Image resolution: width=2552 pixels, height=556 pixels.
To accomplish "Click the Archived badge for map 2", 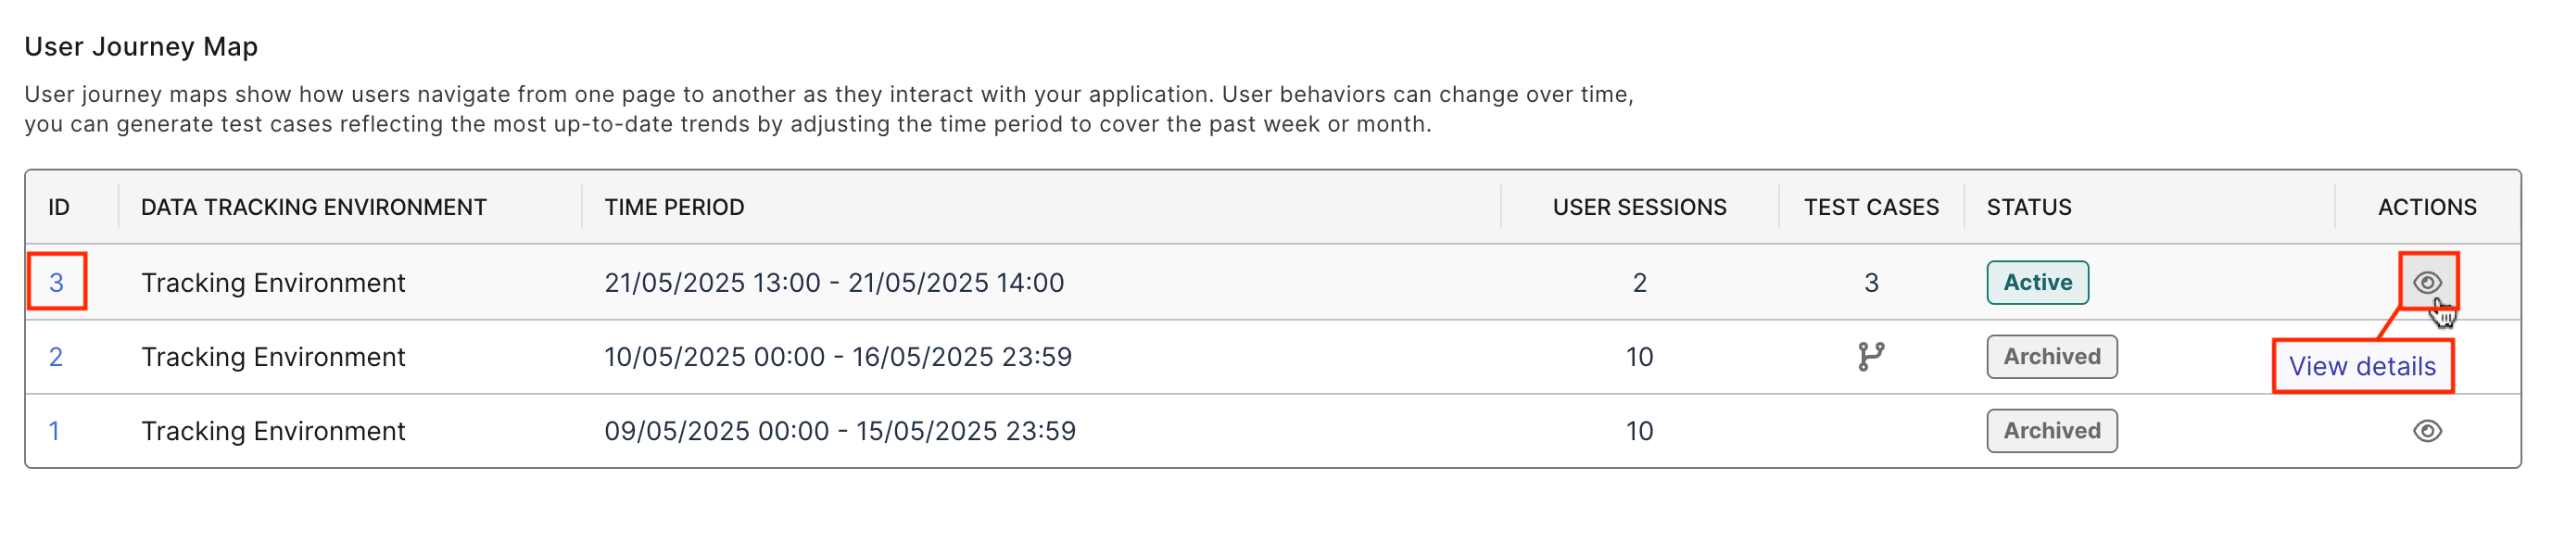I will [2051, 357].
